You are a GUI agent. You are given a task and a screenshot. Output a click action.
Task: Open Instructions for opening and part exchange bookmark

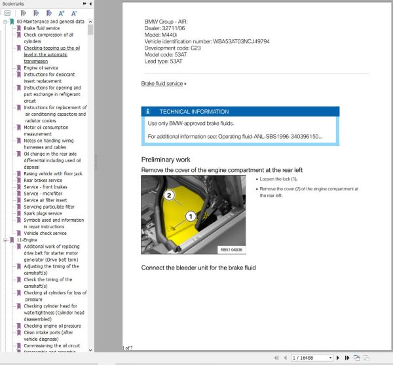(x=52, y=94)
